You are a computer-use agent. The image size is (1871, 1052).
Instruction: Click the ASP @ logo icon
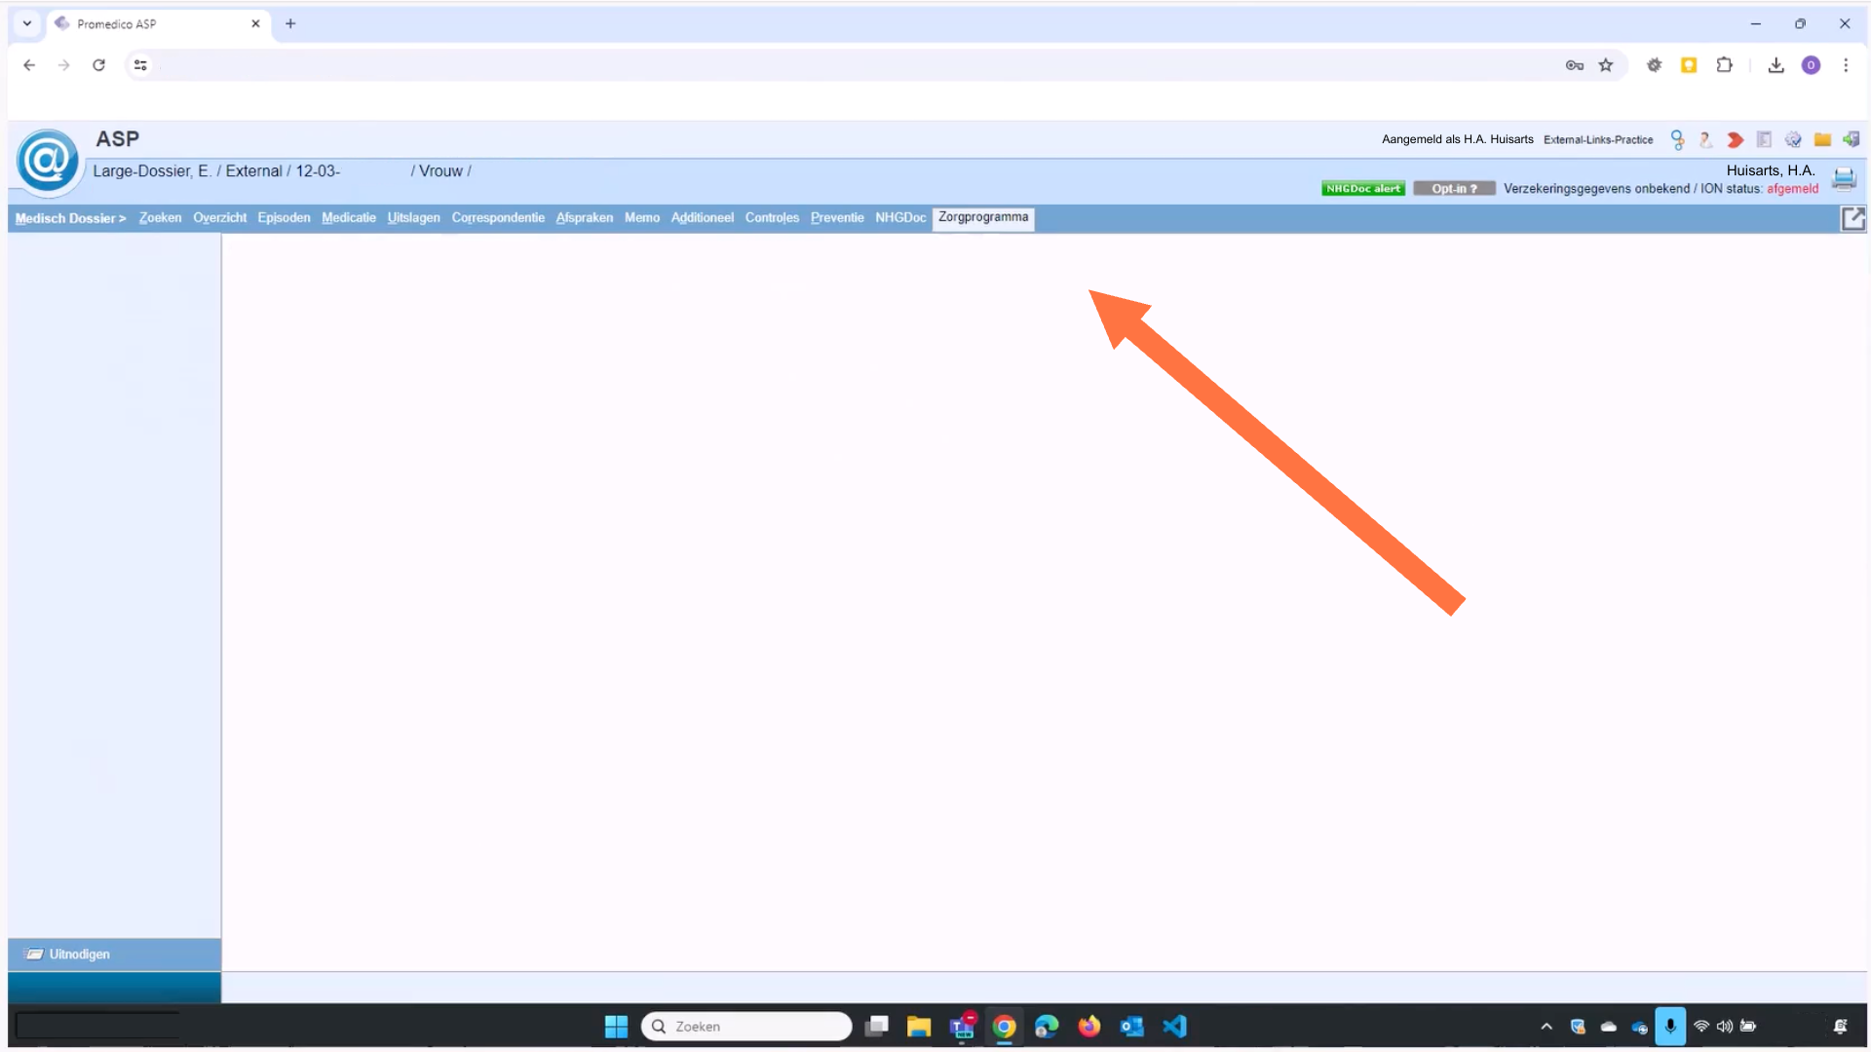tap(47, 161)
